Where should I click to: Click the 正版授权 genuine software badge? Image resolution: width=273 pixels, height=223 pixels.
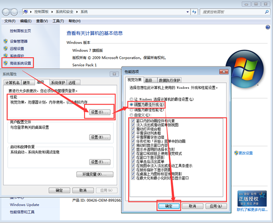252,198
